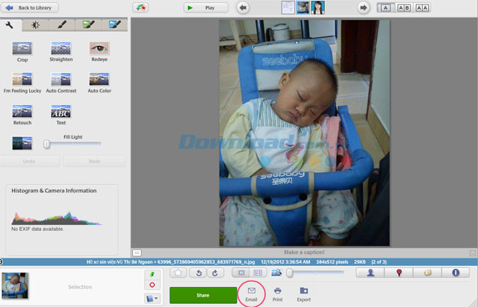Click the Undo button
478x307 pixels.
point(29,161)
